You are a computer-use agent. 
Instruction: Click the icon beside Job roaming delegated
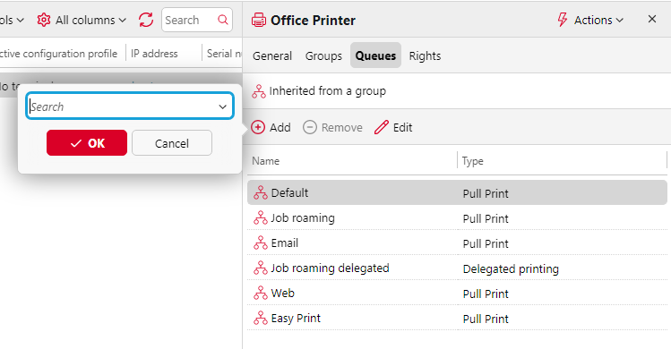click(x=260, y=268)
